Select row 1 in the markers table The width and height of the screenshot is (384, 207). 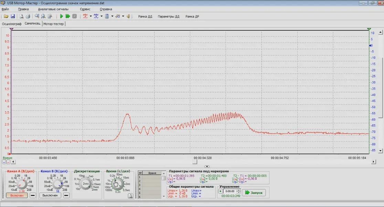point(150,177)
